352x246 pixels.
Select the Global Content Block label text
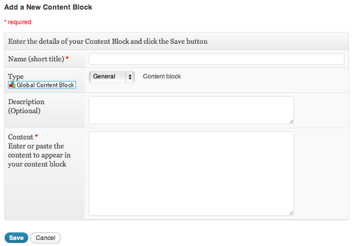(x=46, y=85)
